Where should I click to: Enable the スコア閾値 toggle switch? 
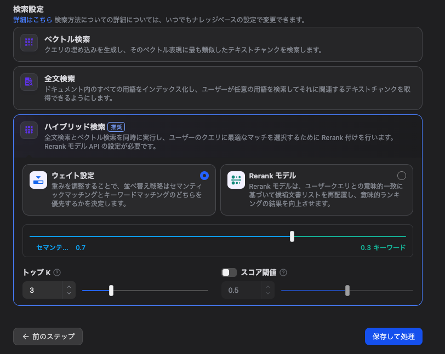(x=229, y=272)
